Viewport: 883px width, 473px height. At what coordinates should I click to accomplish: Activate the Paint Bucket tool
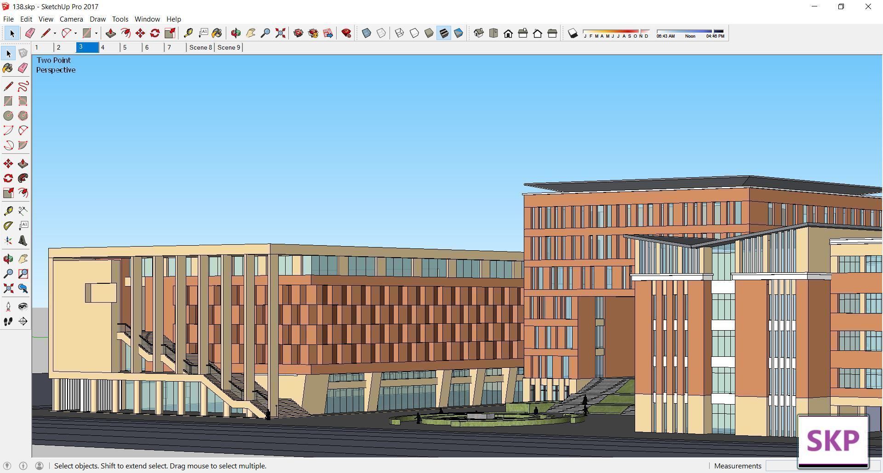(8, 68)
